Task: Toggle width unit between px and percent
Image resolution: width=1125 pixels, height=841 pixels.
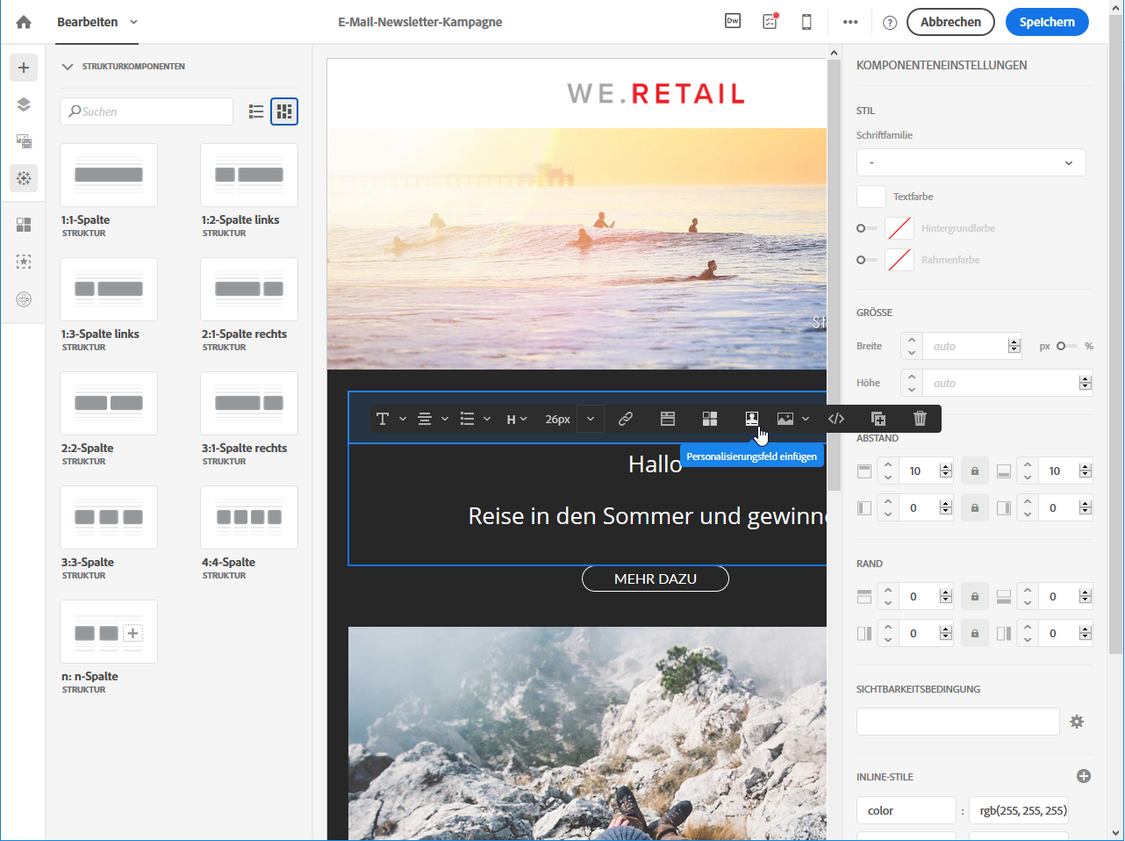Action: (1066, 346)
